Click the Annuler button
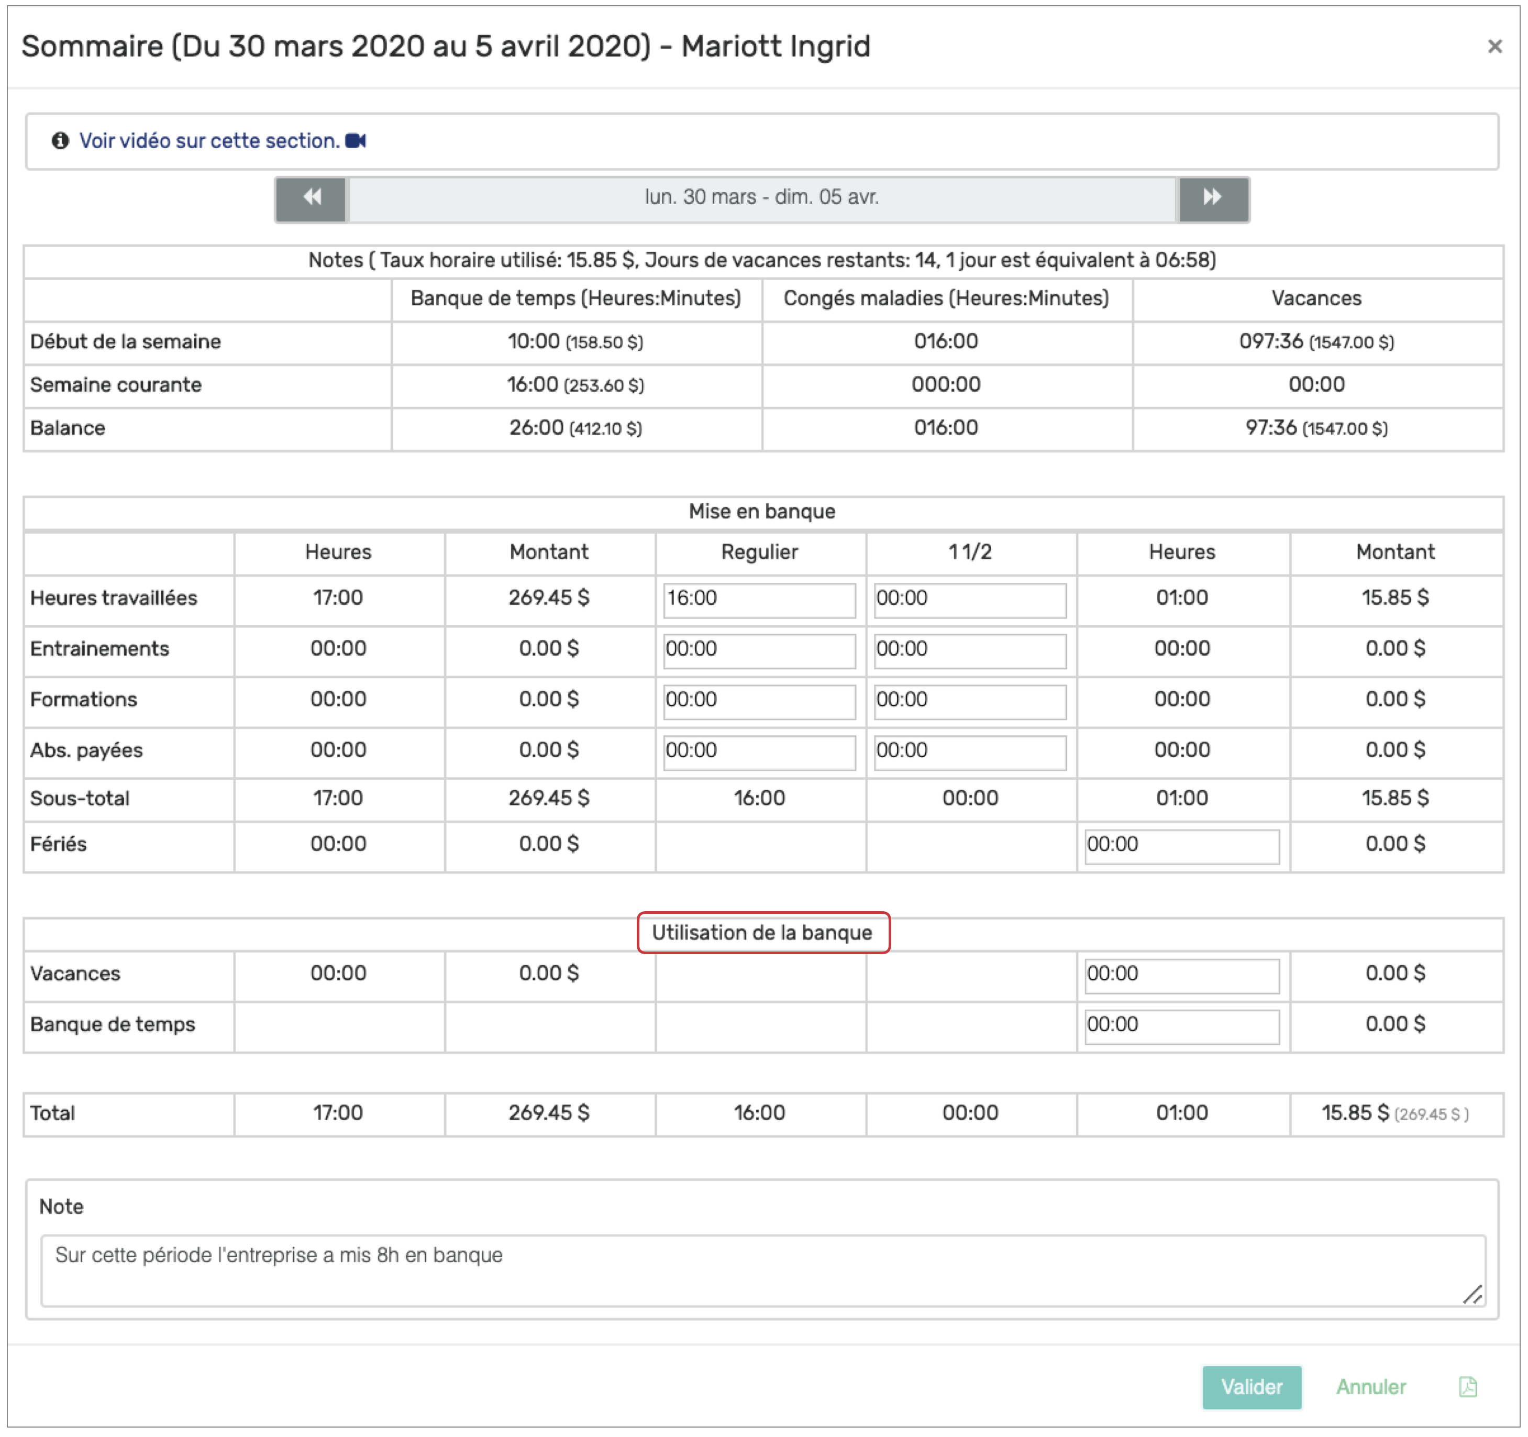Viewport: 1528px width, 1437px height. [1370, 1387]
